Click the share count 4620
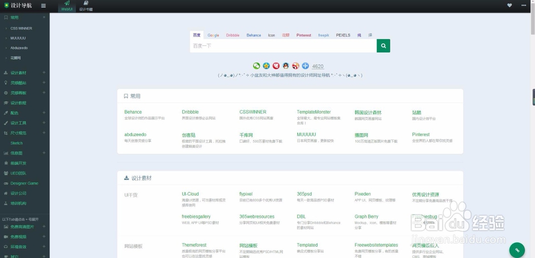 318,66
